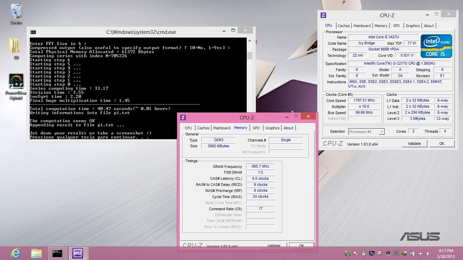The width and height of the screenshot is (463, 260).
Task: Click the cmd.exe title bar system icon
Action: tap(33, 32)
